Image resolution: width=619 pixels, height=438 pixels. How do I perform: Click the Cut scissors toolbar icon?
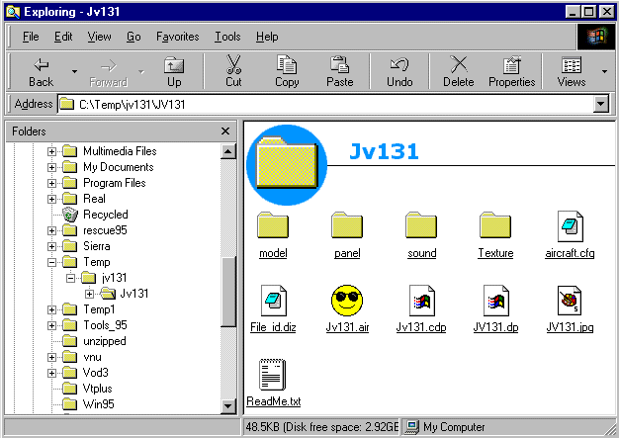point(233,65)
